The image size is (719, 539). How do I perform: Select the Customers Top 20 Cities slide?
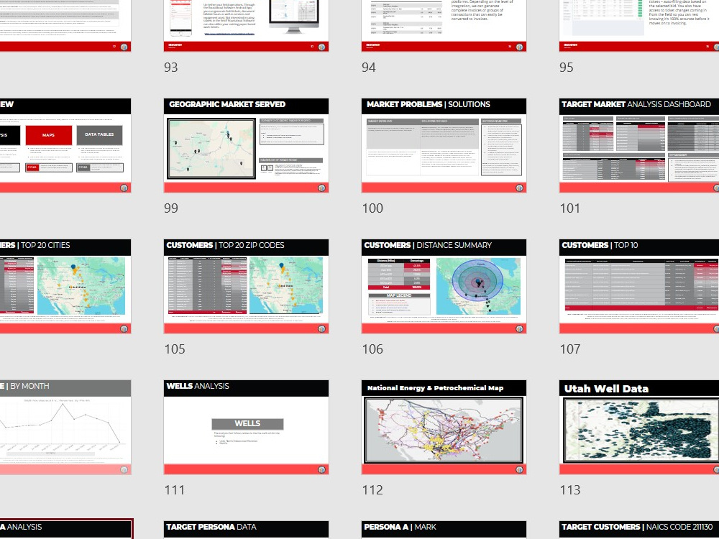65,286
